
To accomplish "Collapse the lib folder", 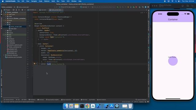I will (x=6, y=24).
